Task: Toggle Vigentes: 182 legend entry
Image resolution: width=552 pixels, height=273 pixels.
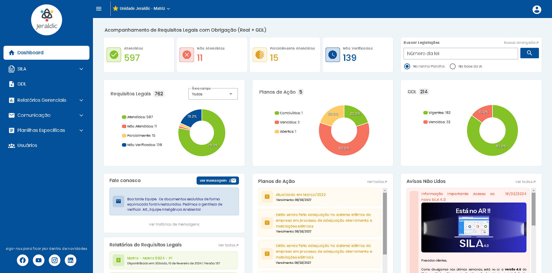Action: pyautogui.click(x=437, y=113)
